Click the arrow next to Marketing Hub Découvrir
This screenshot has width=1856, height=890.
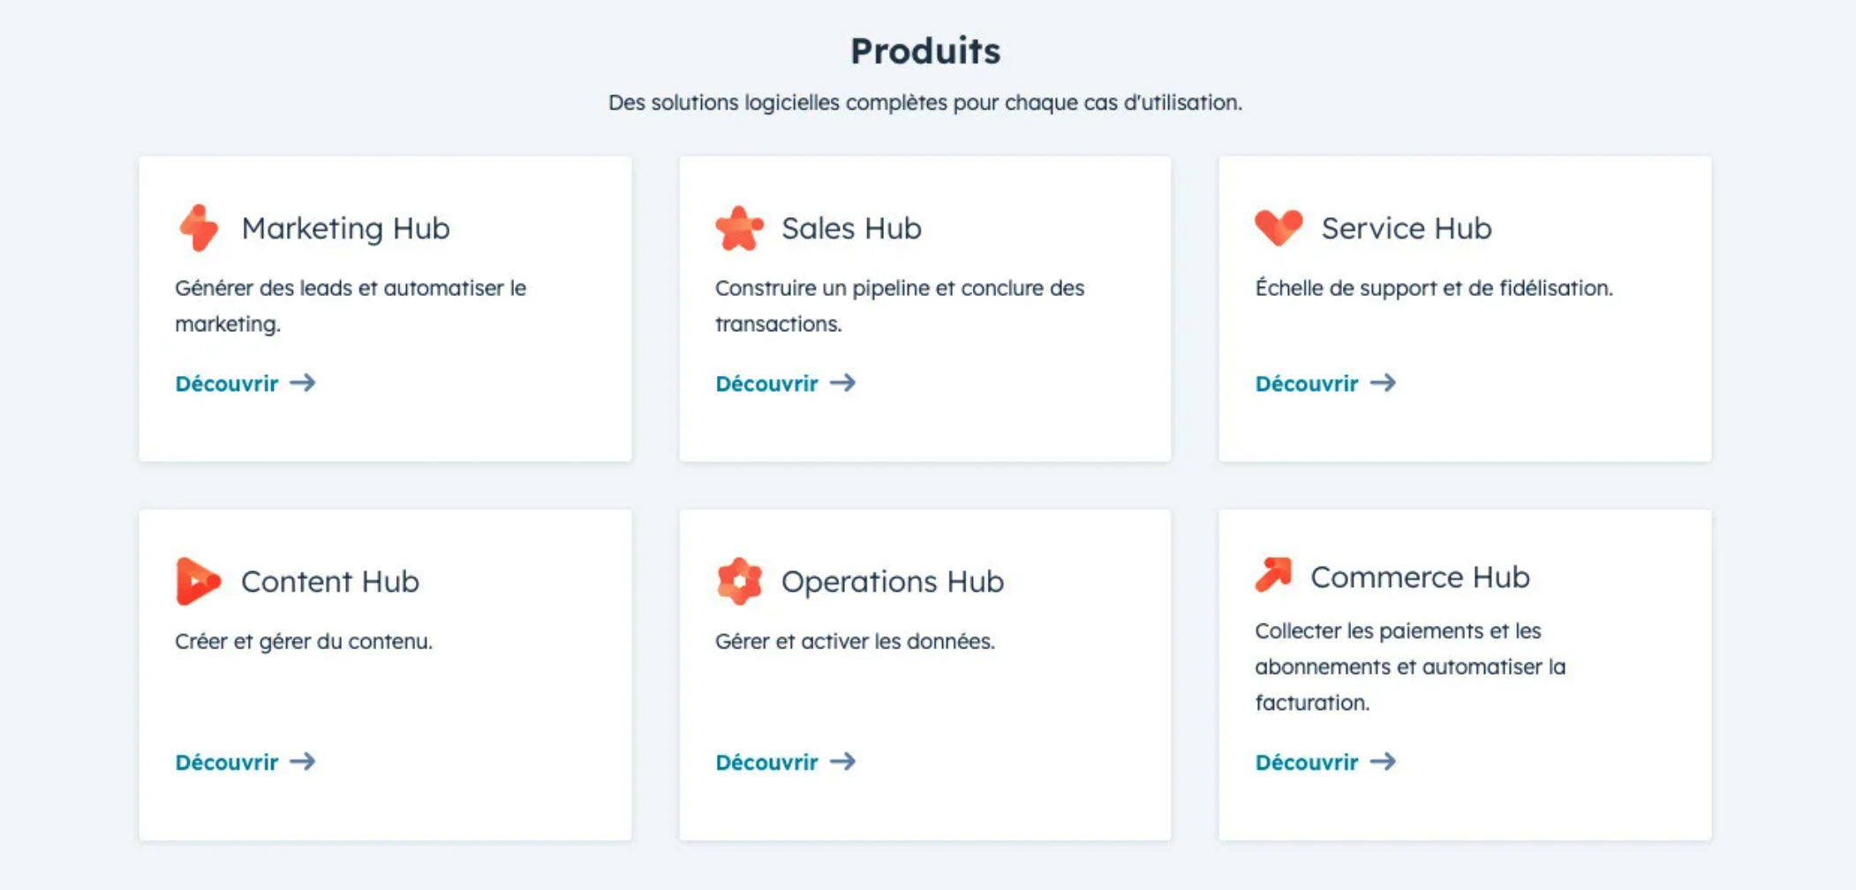[303, 382]
